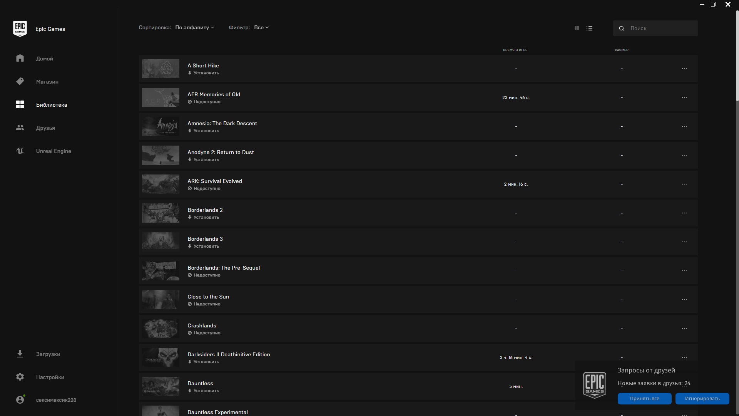Click the Epic Games logo in friend-request popup
Screen dimensions: 739x416
pos(595,385)
